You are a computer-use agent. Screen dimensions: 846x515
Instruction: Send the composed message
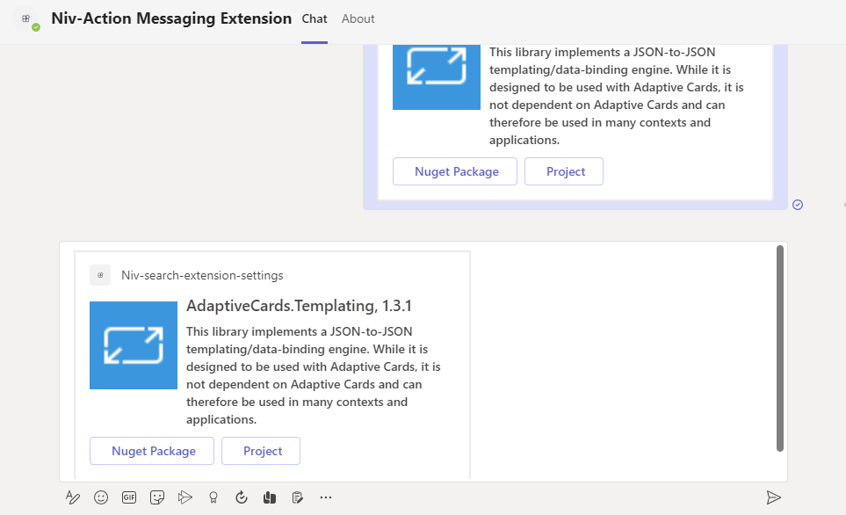pos(773,497)
